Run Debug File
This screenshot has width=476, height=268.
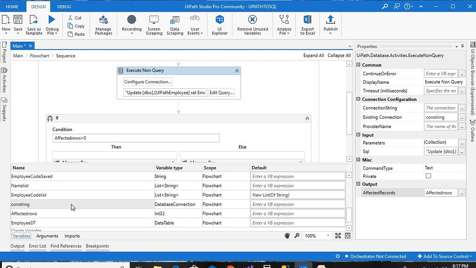click(x=52, y=25)
